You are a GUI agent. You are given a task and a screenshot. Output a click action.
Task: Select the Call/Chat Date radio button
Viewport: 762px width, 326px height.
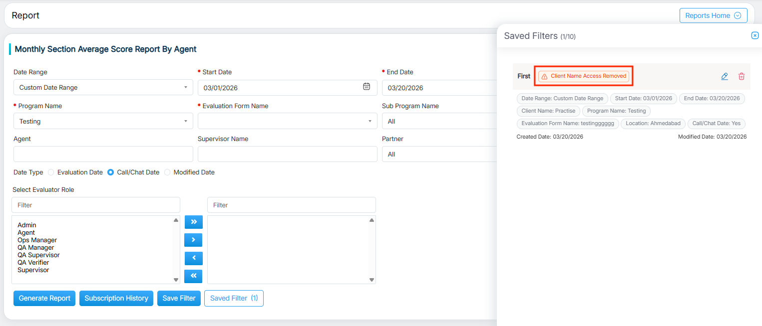(111, 172)
